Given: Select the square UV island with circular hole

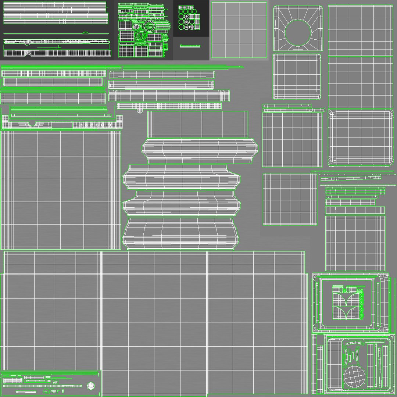Looking at the screenshot, I should (x=298, y=28).
